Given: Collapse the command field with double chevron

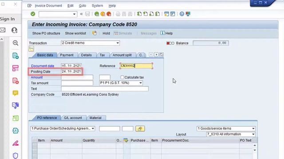Looking at the screenshot, I should [81, 14].
